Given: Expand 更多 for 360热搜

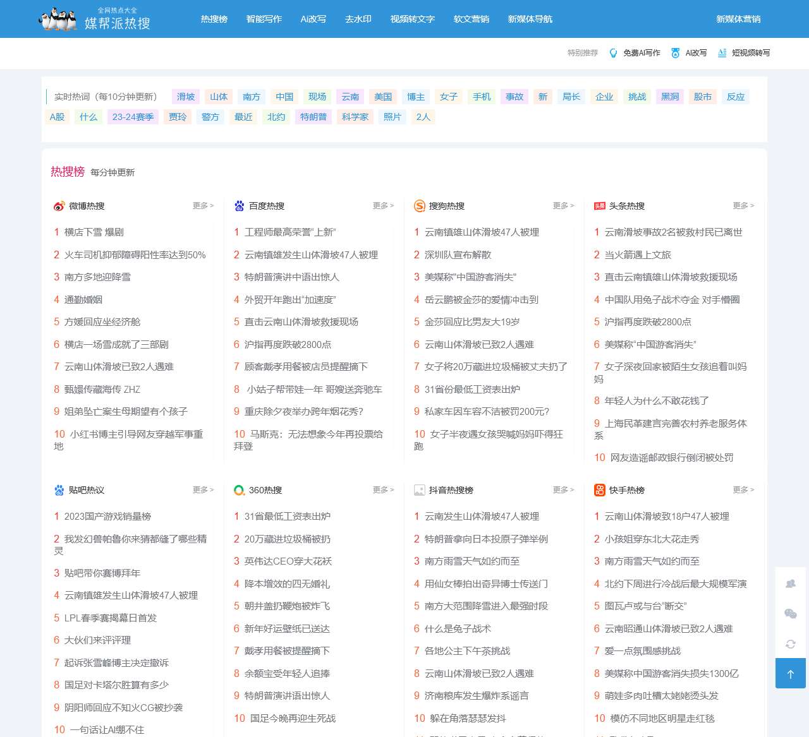Looking at the screenshot, I should (x=383, y=490).
